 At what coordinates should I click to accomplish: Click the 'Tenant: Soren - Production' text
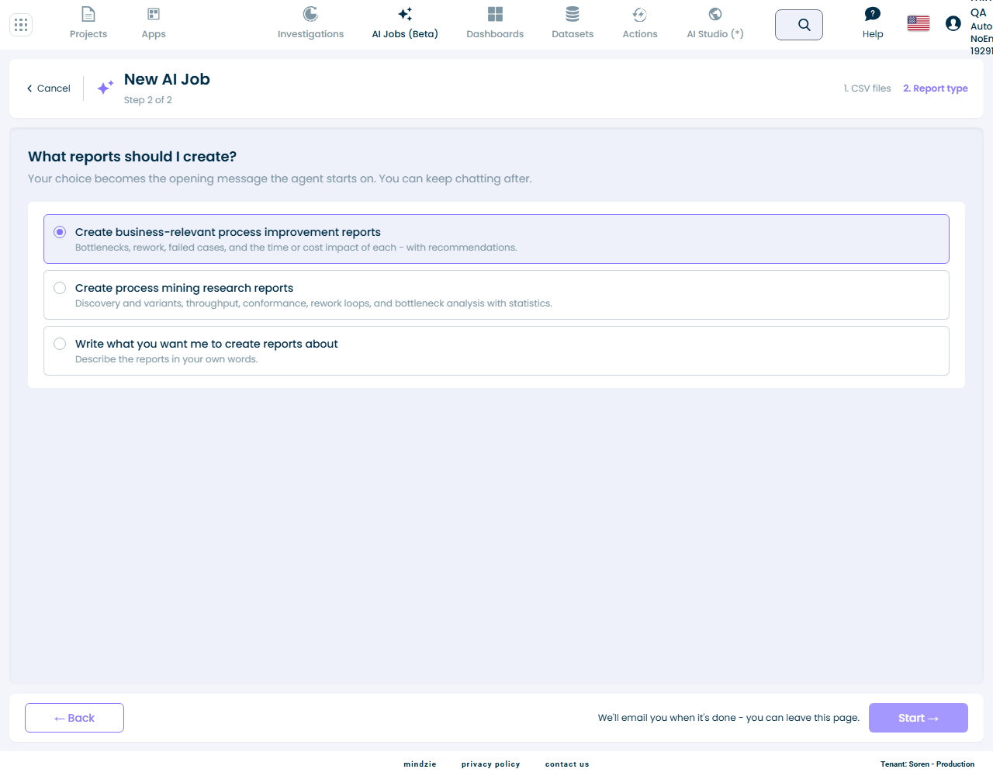tap(927, 764)
